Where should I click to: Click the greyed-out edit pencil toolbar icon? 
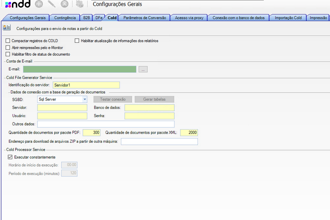(x=51, y=5)
